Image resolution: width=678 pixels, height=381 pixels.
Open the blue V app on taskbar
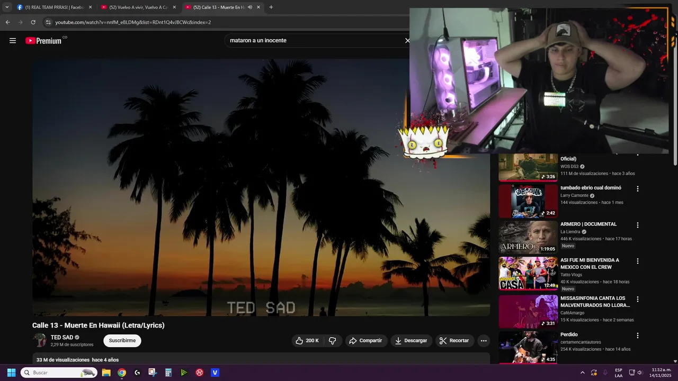point(215,373)
